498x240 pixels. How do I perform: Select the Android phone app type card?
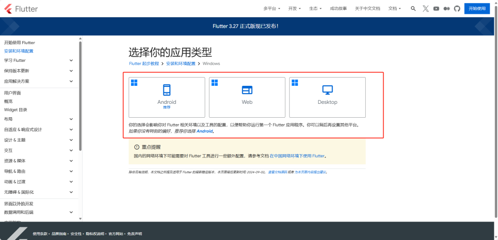tap(166, 97)
